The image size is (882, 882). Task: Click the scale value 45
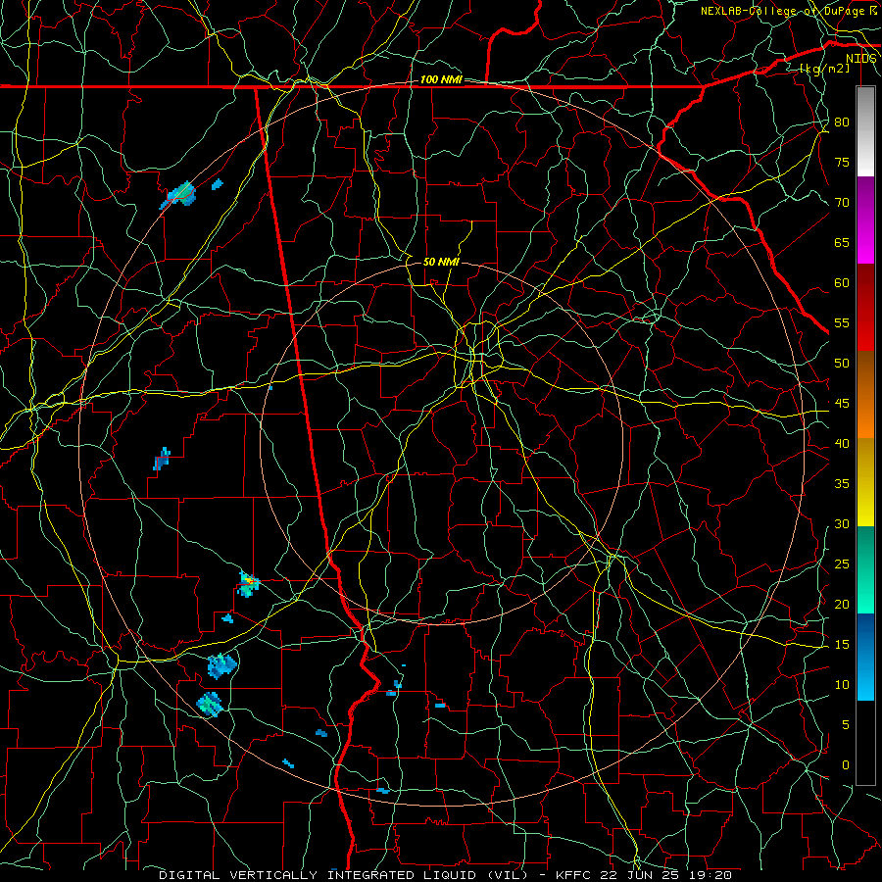[x=842, y=404]
